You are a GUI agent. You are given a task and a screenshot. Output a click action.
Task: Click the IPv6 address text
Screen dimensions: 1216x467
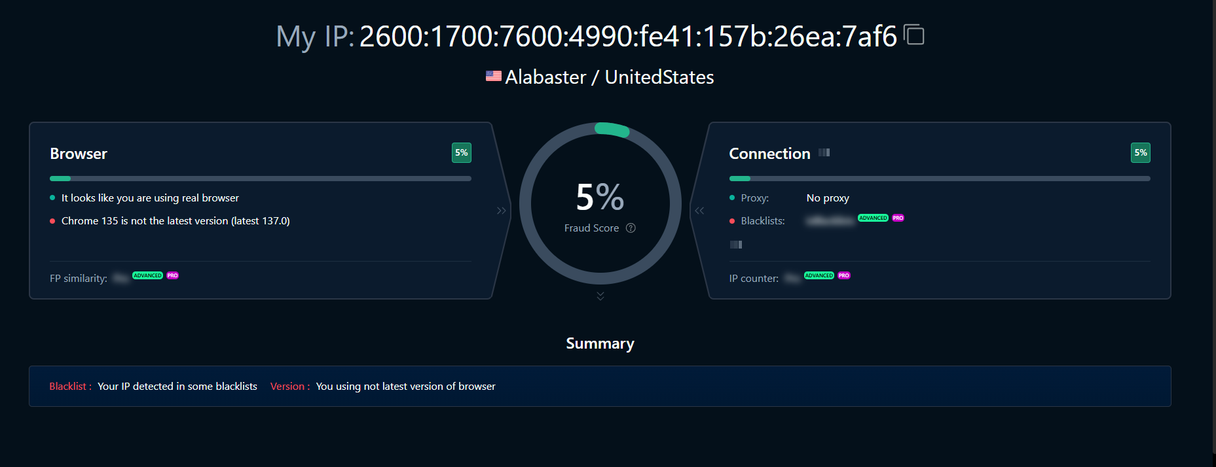coord(628,37)
